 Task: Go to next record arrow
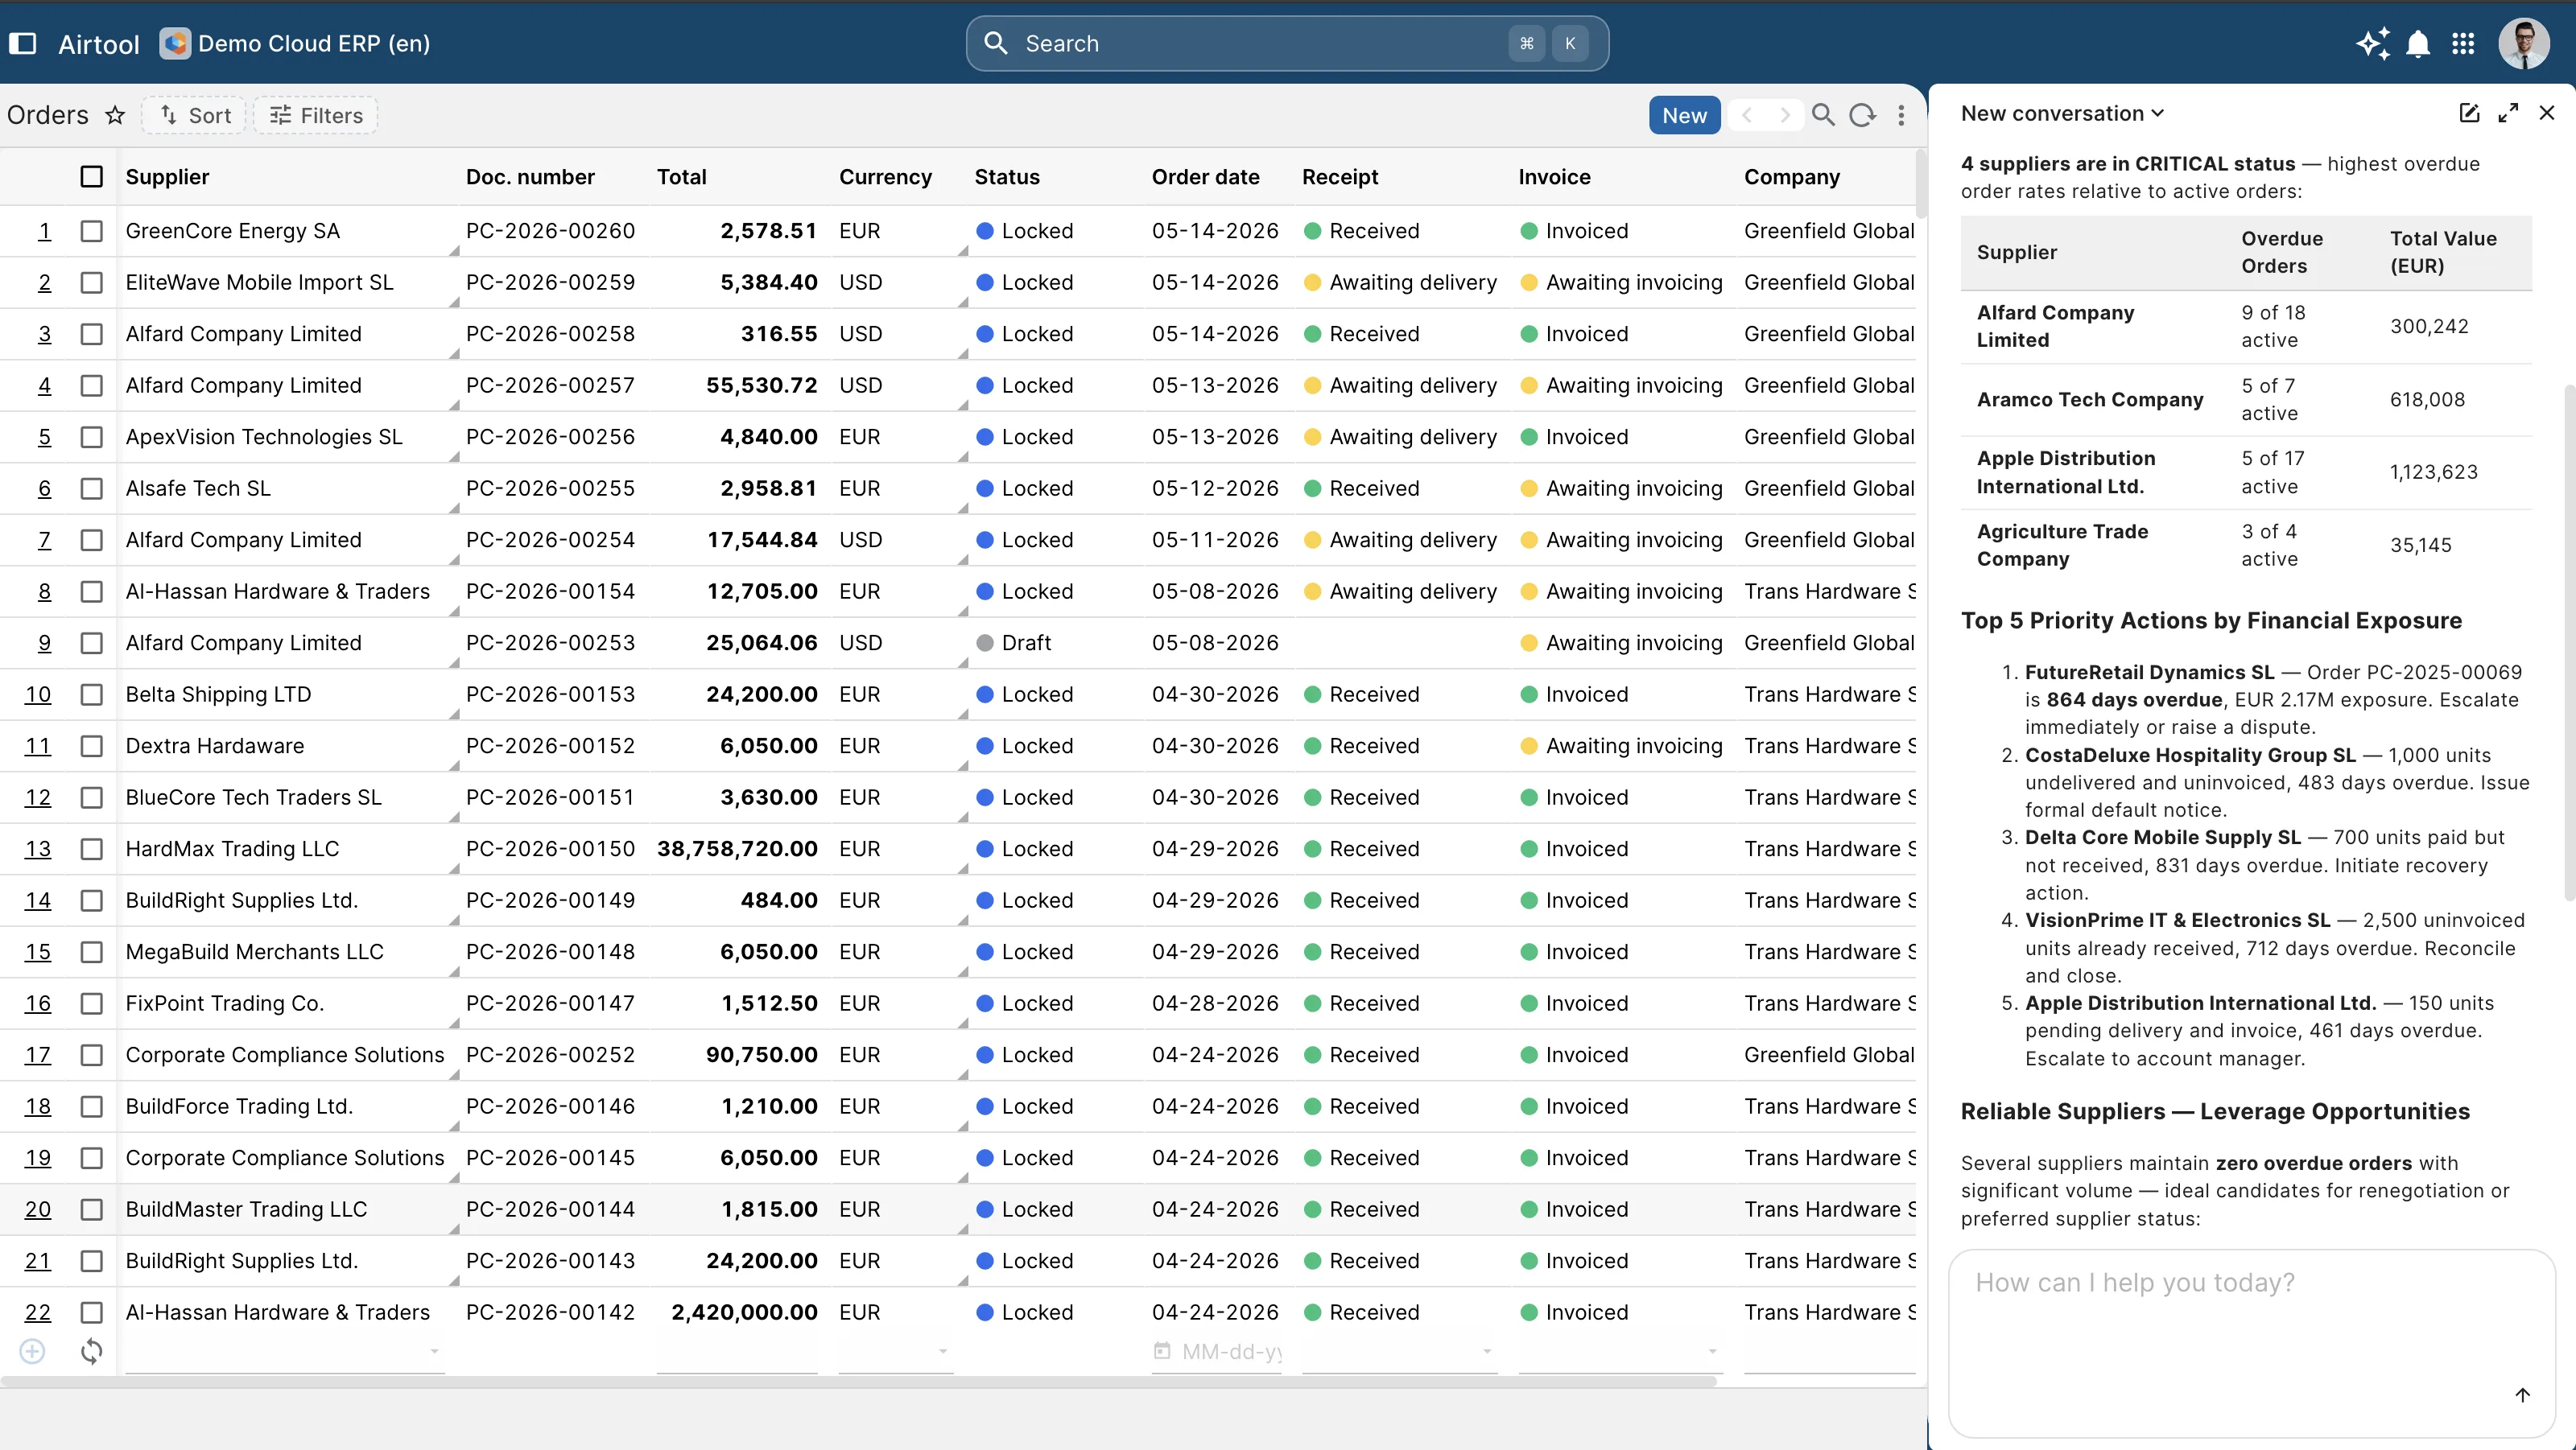[x=1784, y=115]
